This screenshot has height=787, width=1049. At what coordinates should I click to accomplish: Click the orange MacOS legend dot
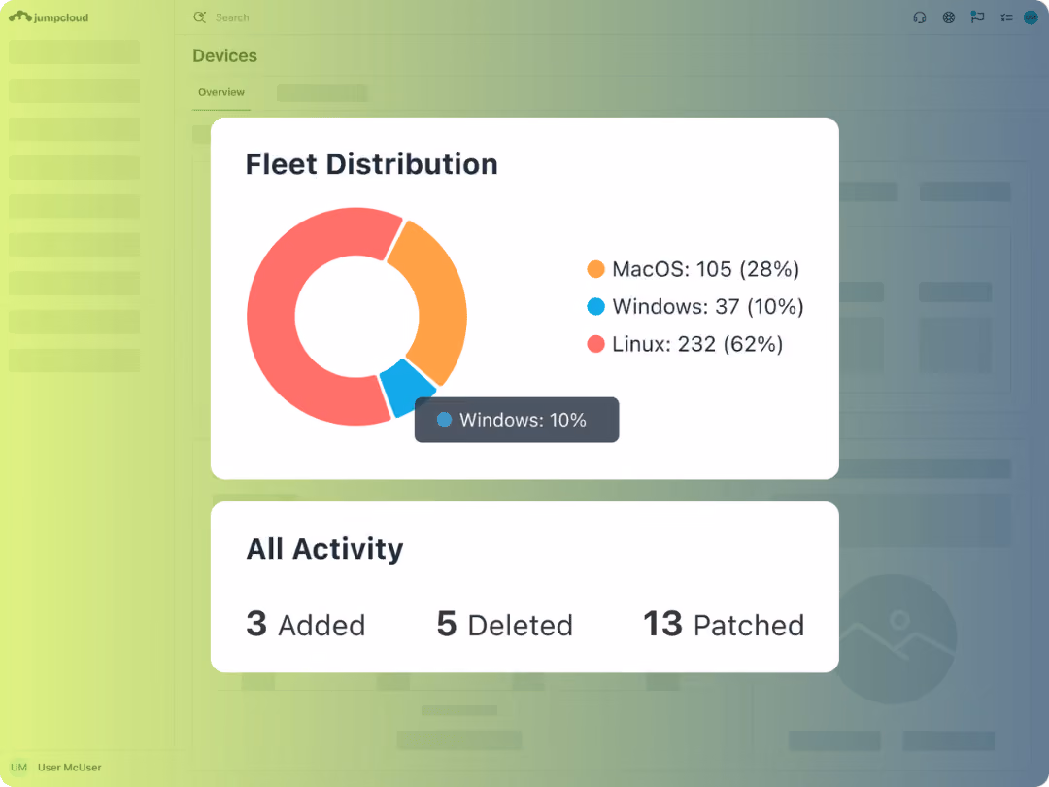(595, 269)
